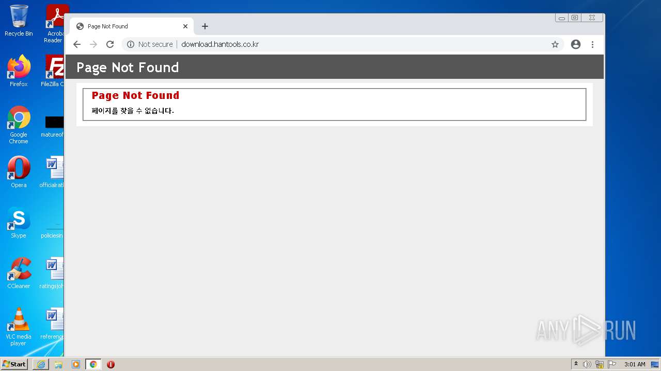Open the Recycle Bin desktop icon

click(19, 21)
